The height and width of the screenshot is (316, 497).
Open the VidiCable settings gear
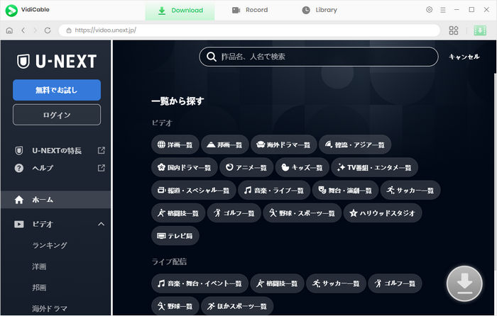pyautogui.click(x=429, y=10)
